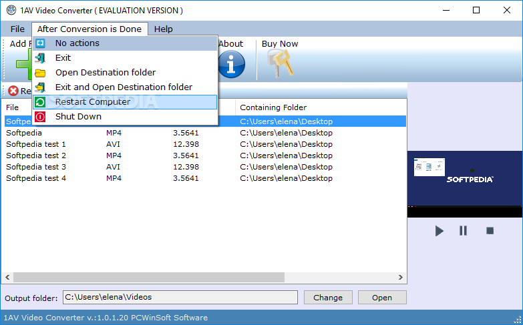Choose Exit from the dropdown menu

[x=125, y=58]
